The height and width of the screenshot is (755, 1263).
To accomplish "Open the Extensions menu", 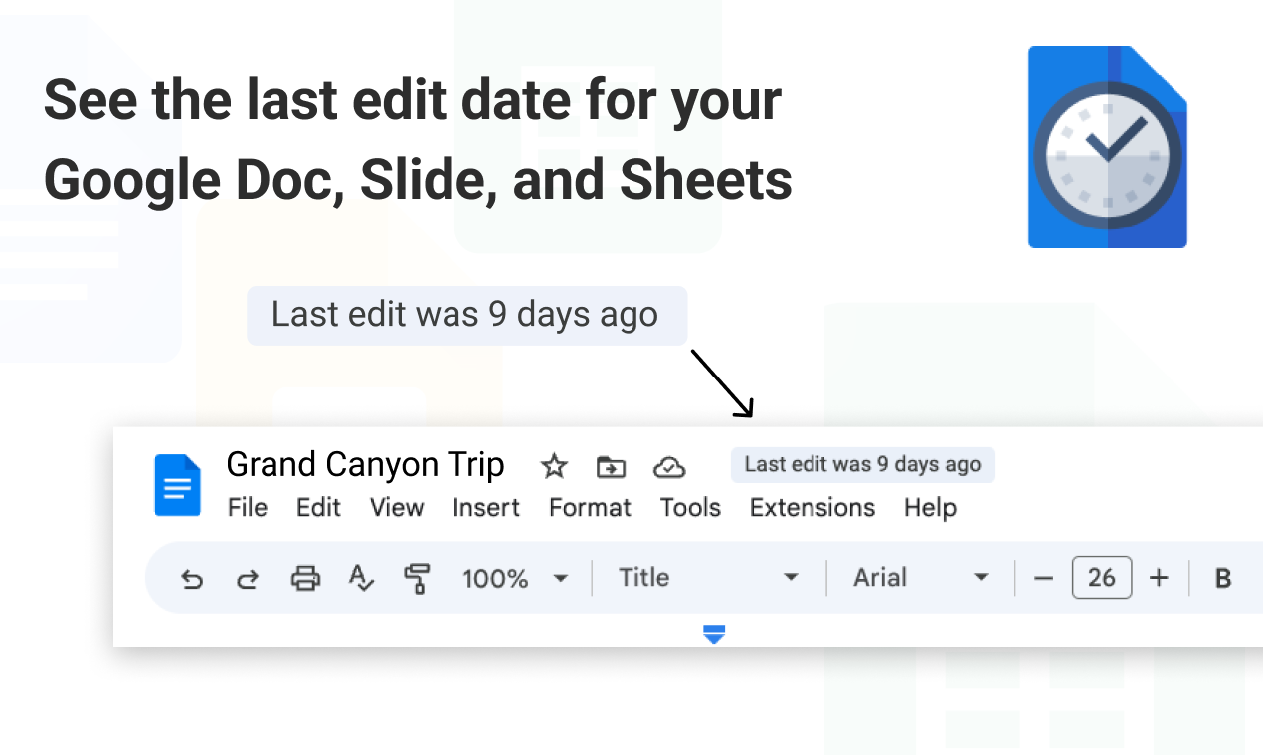I will click(812, 507).
